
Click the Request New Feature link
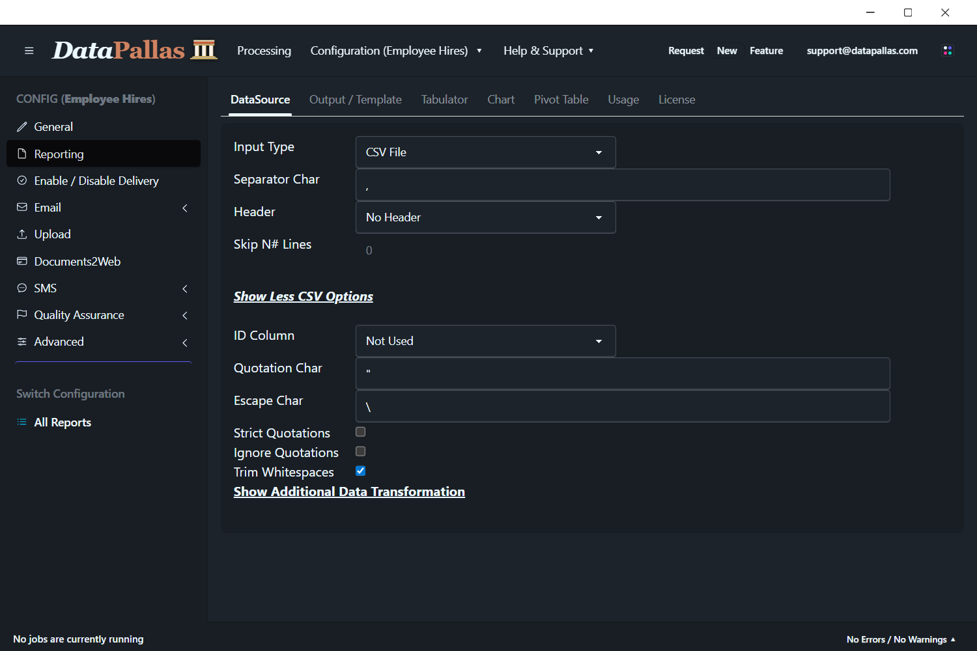726,51
